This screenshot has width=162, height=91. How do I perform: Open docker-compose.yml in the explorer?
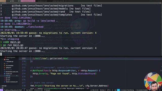pos(12,82)
